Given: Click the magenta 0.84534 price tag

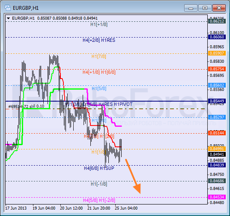Looking at the screenshot, I should 217,197.
